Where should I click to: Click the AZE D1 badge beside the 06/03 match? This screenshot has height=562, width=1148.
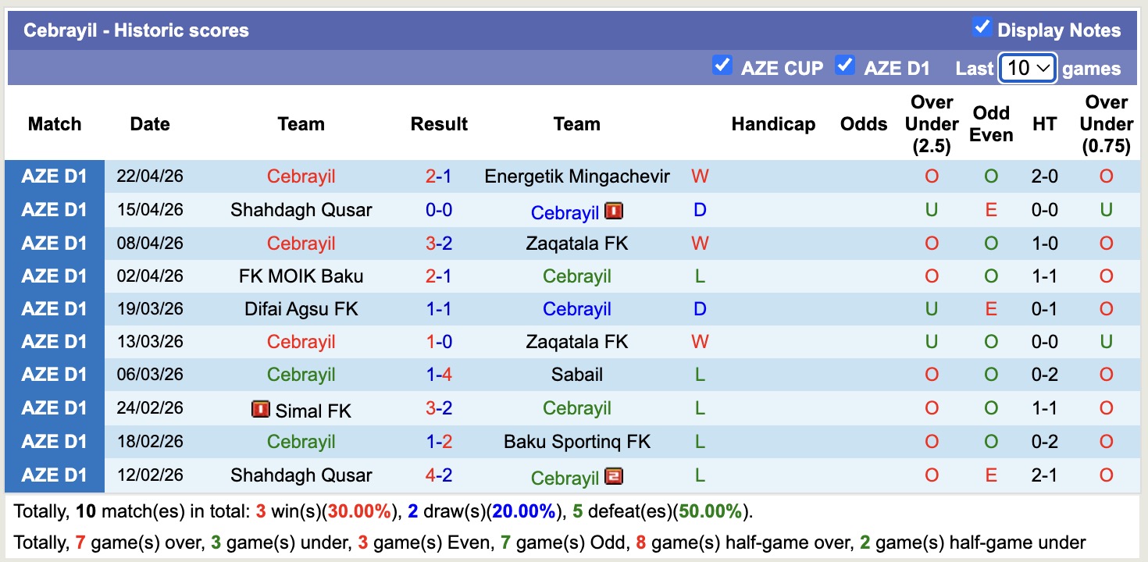55,374
